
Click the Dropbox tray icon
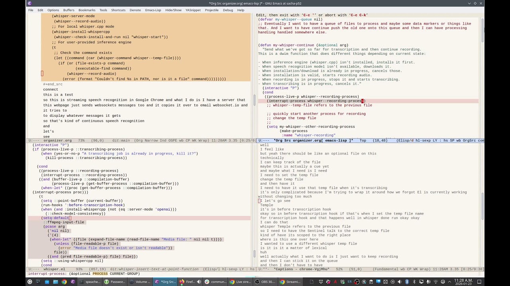pyautogui.click(x=342, y=282)
